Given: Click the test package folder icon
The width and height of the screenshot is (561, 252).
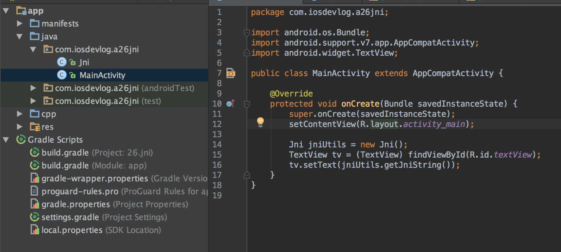Looking at the screenshot, I should (48, 101).
